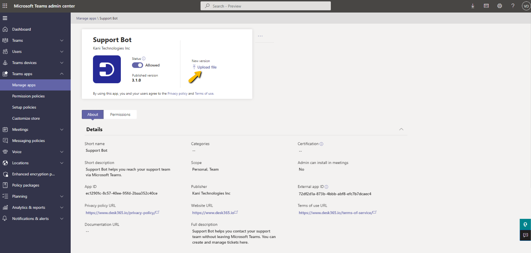Open the app launcher grid icon
The height and width of the screenshot is (253, 531).
pyautogui.click(x=5, y=6)
